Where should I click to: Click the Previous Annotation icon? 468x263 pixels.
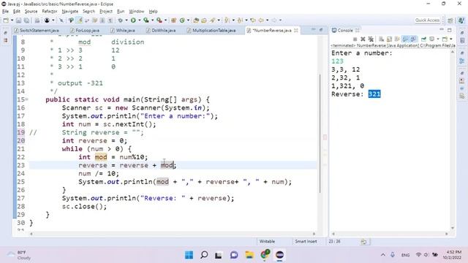240,20
